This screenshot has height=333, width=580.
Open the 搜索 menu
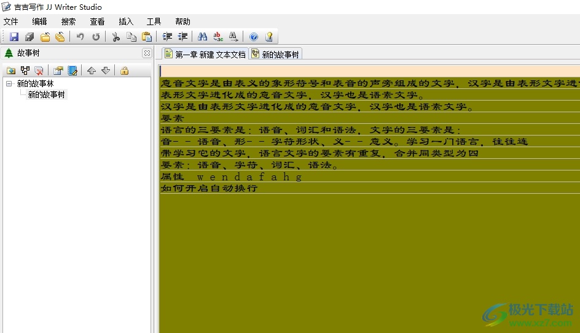click(68, 22)
